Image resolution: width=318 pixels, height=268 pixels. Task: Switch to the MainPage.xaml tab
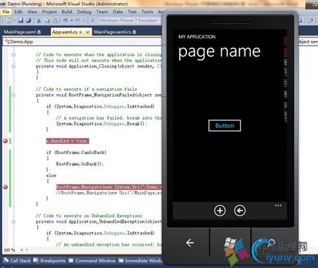(x=22, y=32)
